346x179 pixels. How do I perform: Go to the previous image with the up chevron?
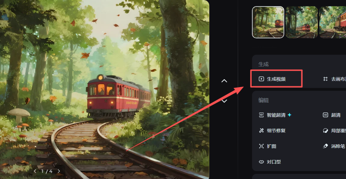click(x=224, y=81)
